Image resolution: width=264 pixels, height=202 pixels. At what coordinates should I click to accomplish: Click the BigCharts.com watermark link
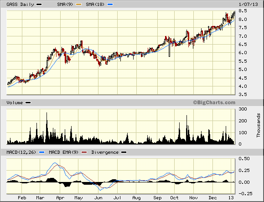click(214, 102)
